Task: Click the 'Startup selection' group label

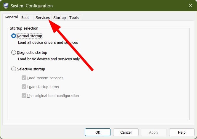Action: pos(24,28)
